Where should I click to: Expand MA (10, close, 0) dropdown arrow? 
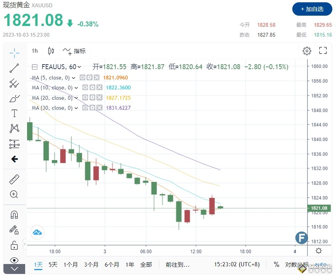pyautogui.click(x=76, y=87)
